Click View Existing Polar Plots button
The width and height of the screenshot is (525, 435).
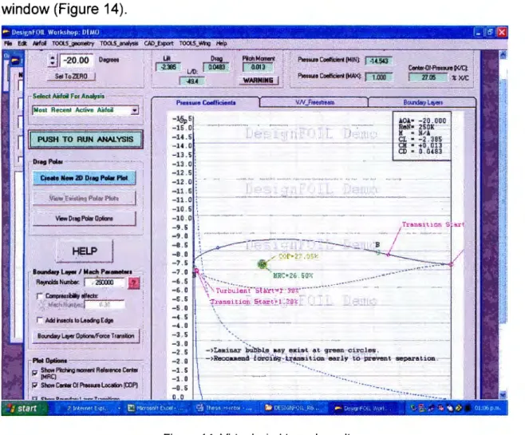84,198
